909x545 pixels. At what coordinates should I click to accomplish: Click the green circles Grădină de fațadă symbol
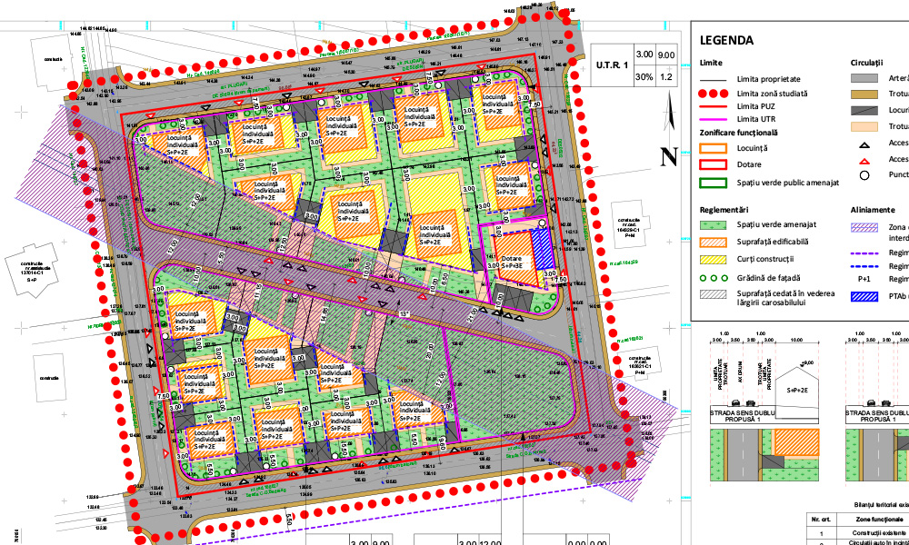tap(713, 278)
